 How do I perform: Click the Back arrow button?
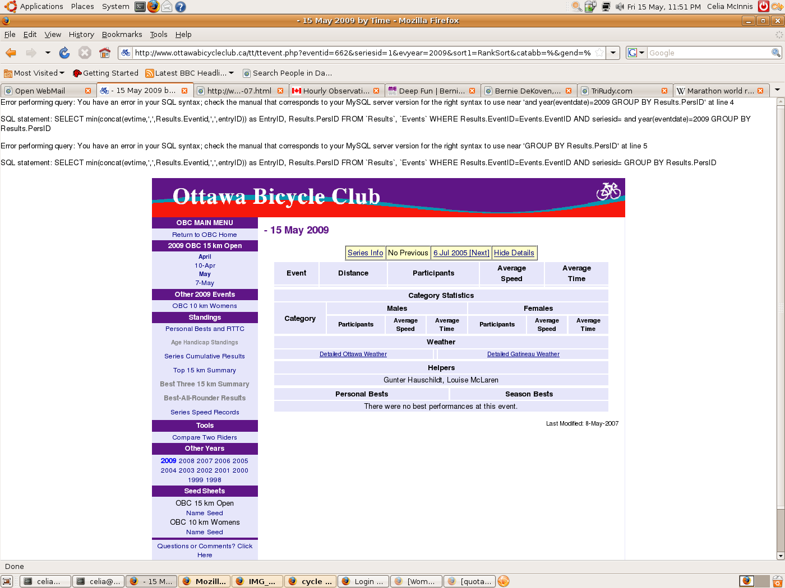(x=11, y=53)
